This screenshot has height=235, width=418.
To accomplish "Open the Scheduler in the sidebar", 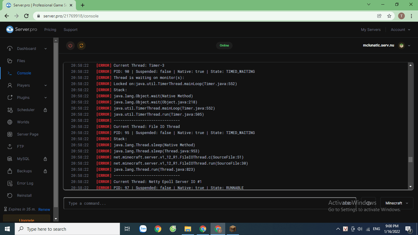I will pos(26,110).
